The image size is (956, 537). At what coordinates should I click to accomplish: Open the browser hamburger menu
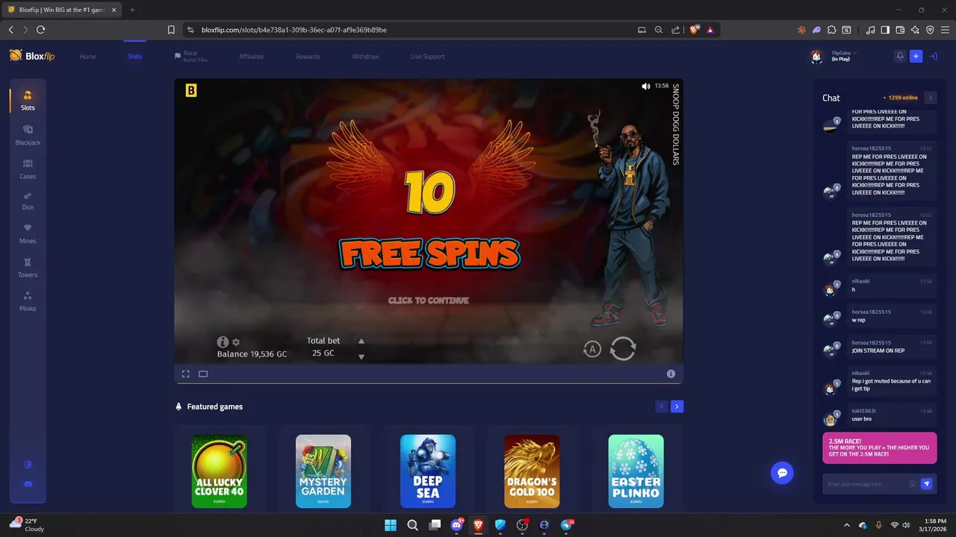point(945,30)
